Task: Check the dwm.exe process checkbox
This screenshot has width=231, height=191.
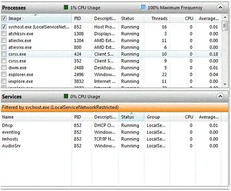Action: (4, 68)
